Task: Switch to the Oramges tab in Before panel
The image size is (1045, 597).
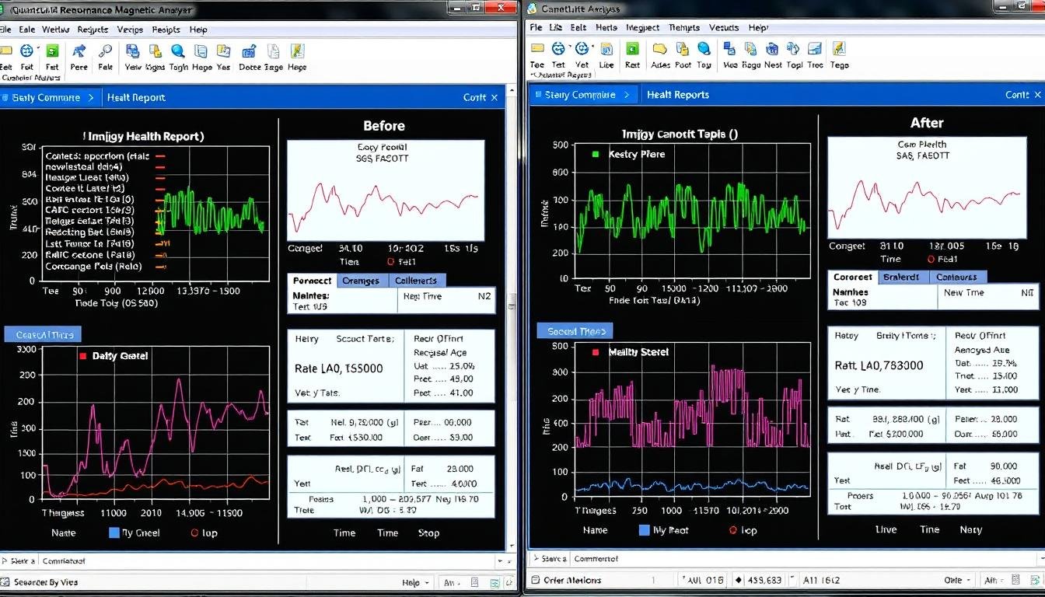Action: tap(361, 281)
